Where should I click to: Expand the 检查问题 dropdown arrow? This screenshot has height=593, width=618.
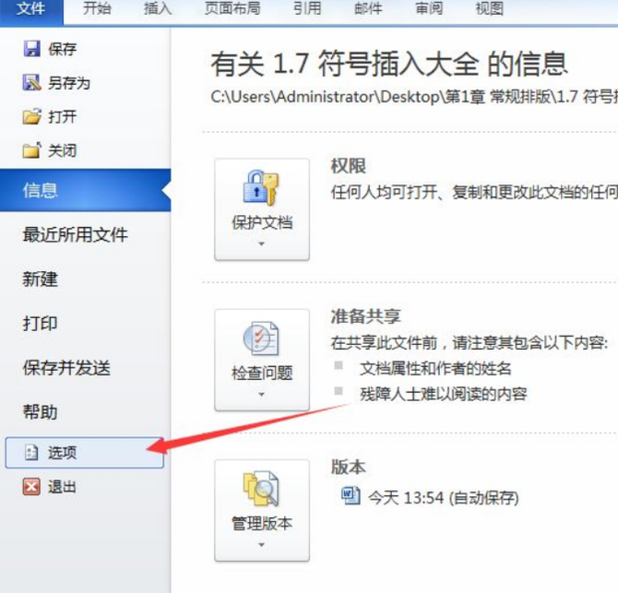[x=261, y=395]
